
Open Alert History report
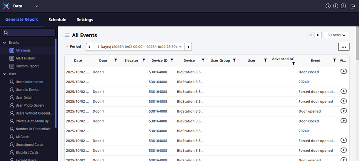tap(25, 58)
